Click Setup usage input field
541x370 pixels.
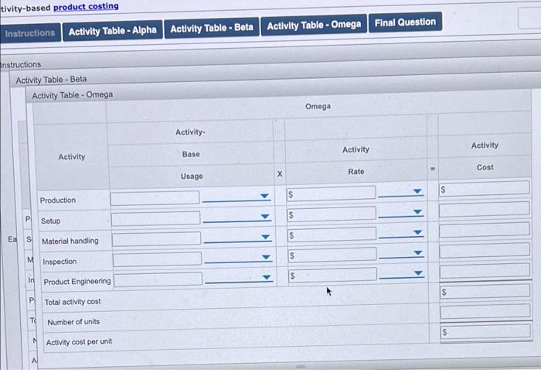point(155,218)
